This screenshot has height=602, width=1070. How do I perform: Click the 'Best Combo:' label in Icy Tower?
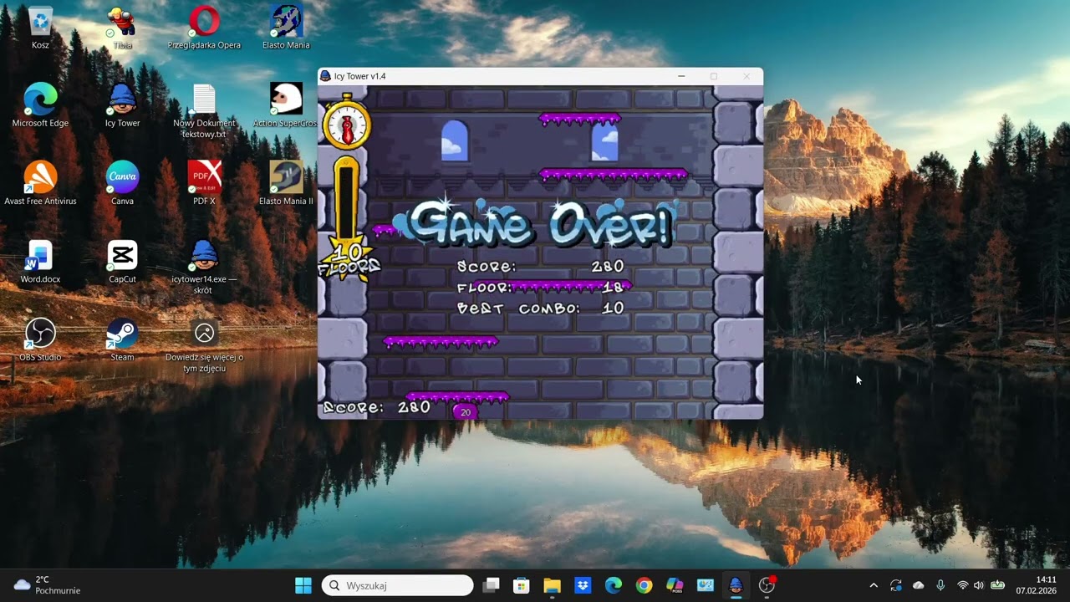pos(518,308)
